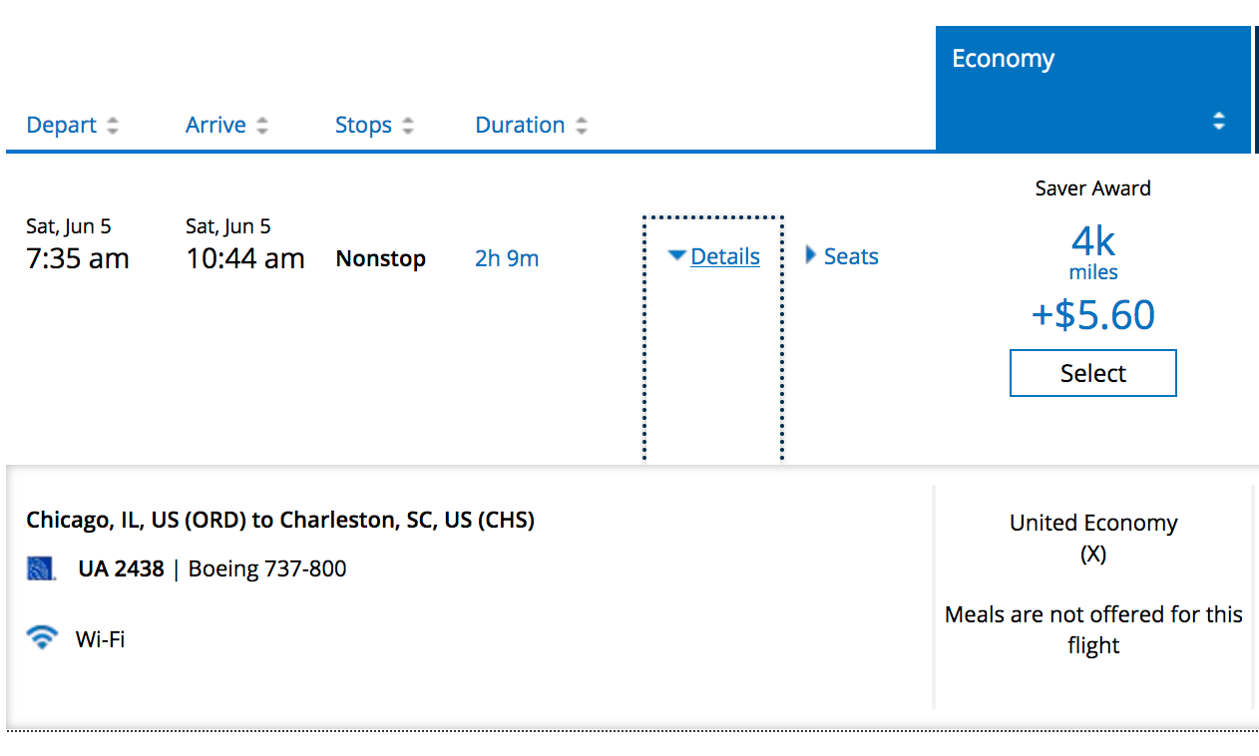Screen dimensions: 1259x756
Task: Click the Arrive sort arrows icon
Action: point(262,126)
